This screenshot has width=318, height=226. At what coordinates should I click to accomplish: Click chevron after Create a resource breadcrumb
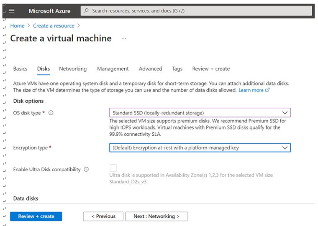point(79,26)
